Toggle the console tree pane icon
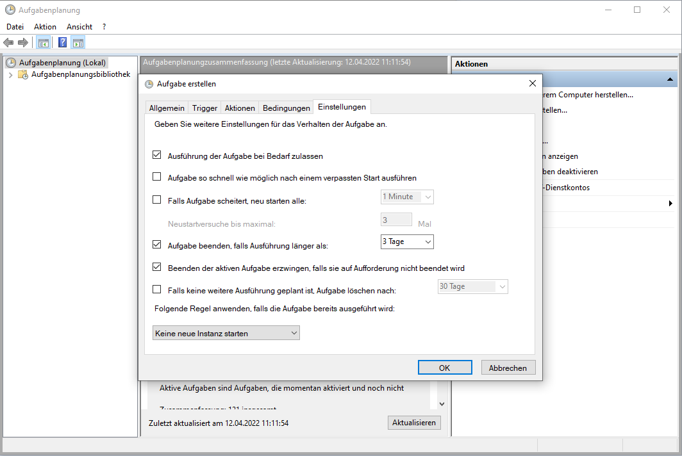This screenshot has height=456, width=682. [44, 43]
